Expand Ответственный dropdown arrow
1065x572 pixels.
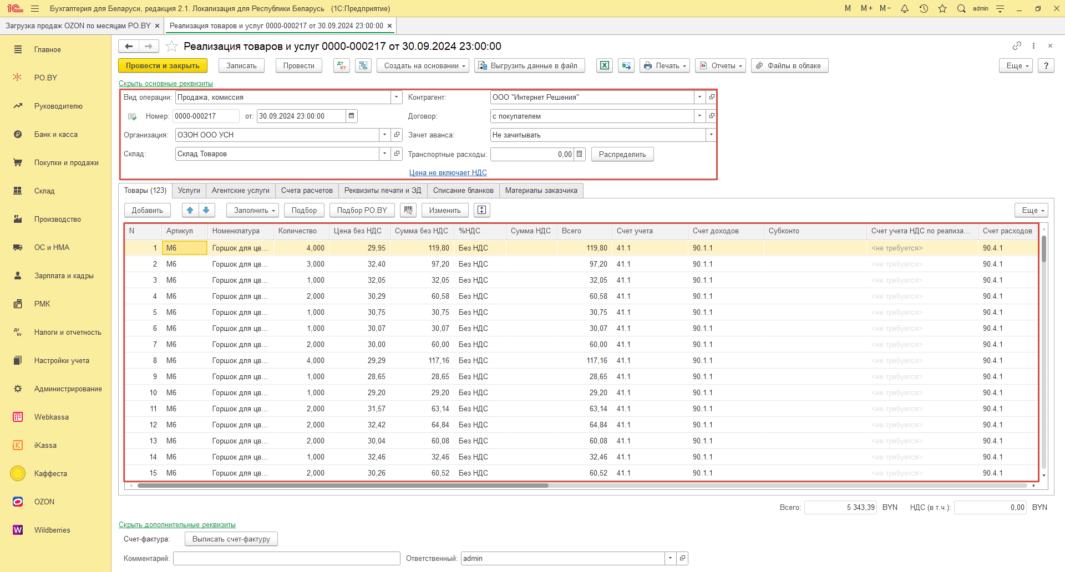tap(671, 558)
